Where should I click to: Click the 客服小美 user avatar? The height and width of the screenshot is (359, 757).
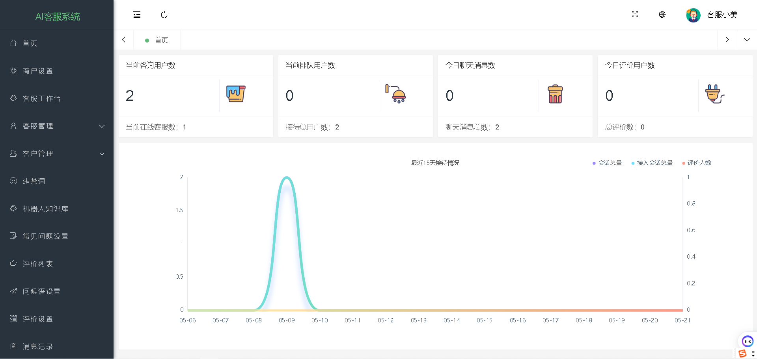[x=693, y=15]
